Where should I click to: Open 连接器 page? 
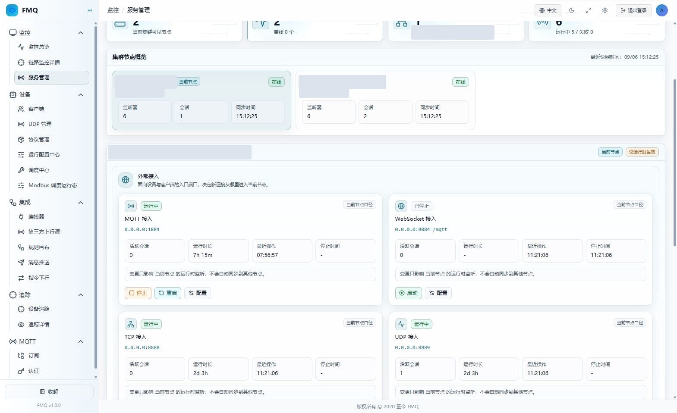52,217
